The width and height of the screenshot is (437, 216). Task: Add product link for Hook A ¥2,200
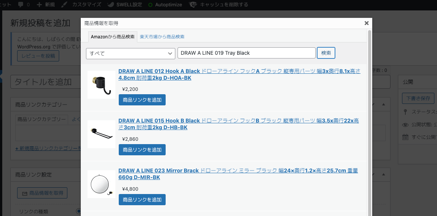[142, 100]
